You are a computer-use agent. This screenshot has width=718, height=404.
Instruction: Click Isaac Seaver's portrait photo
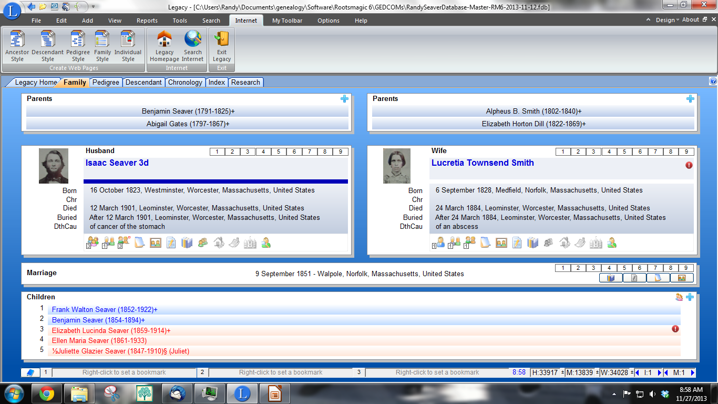click(x=54, y=166)
